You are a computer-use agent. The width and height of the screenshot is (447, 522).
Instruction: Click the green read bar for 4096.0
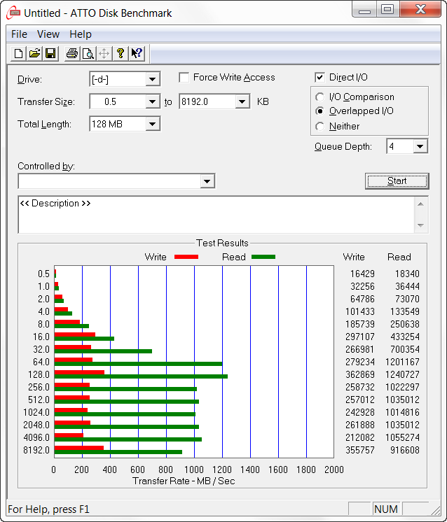(128, 439)
